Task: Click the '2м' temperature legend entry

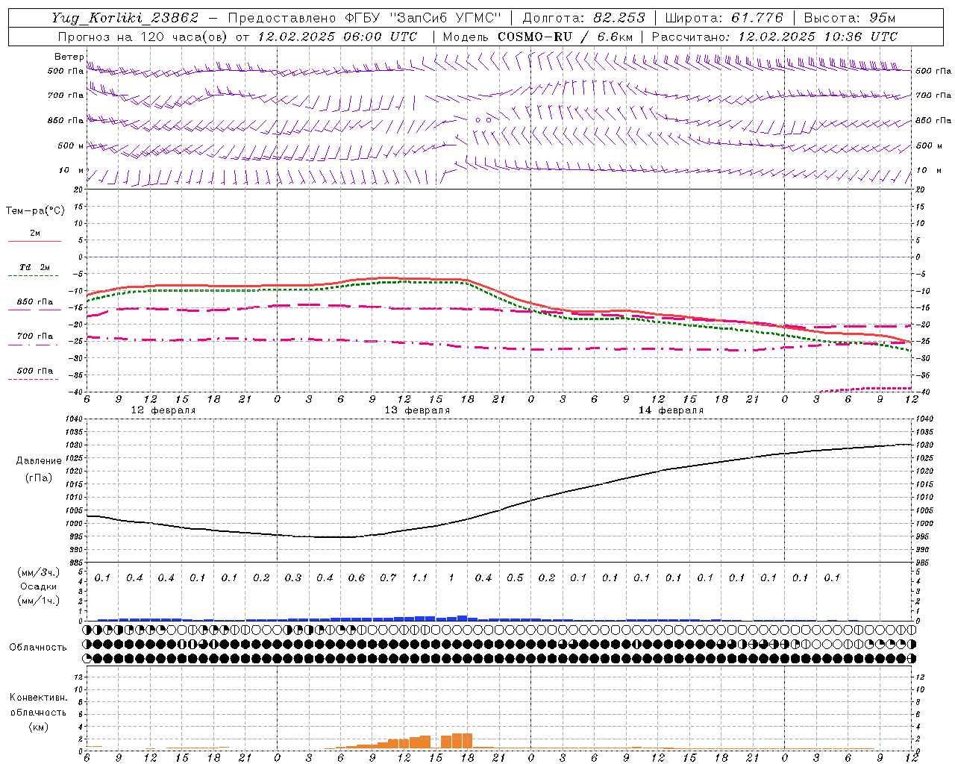Action: (x=35, y=233)
